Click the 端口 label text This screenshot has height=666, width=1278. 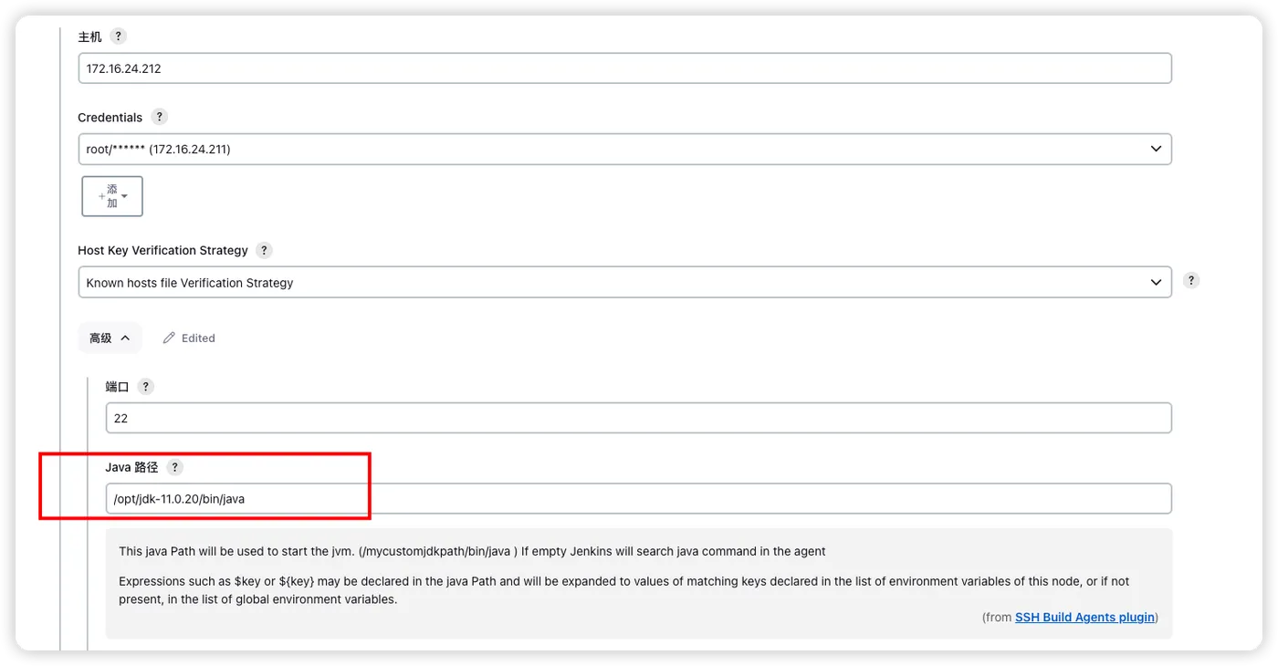(x=117, y=387)
